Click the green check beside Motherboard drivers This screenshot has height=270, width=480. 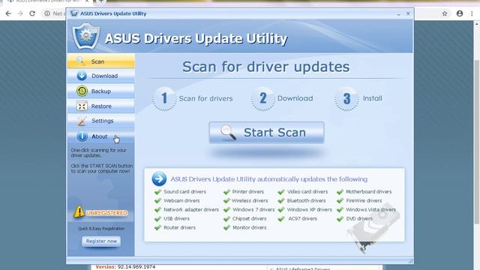pyautogui.click(x=340, y=192)
